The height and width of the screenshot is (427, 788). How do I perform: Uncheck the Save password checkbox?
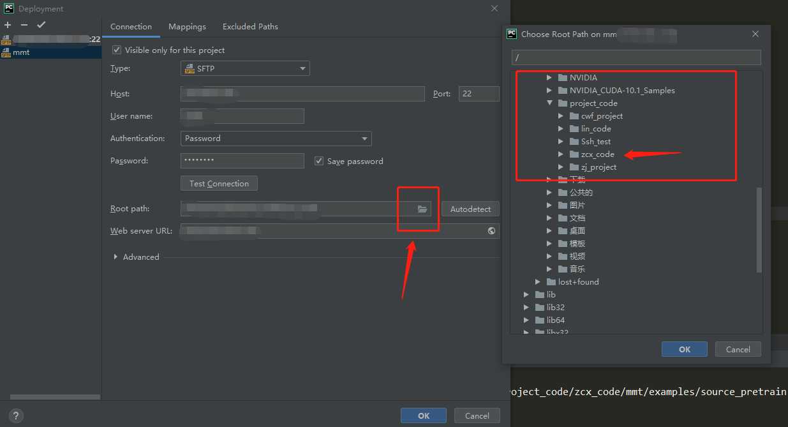coord(319,161)
